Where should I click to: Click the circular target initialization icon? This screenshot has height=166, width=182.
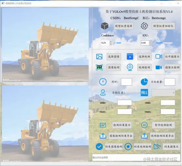click(144, 26)
